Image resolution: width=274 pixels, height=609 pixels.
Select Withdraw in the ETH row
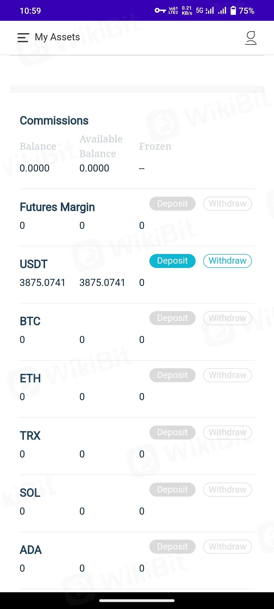(227, 375)
